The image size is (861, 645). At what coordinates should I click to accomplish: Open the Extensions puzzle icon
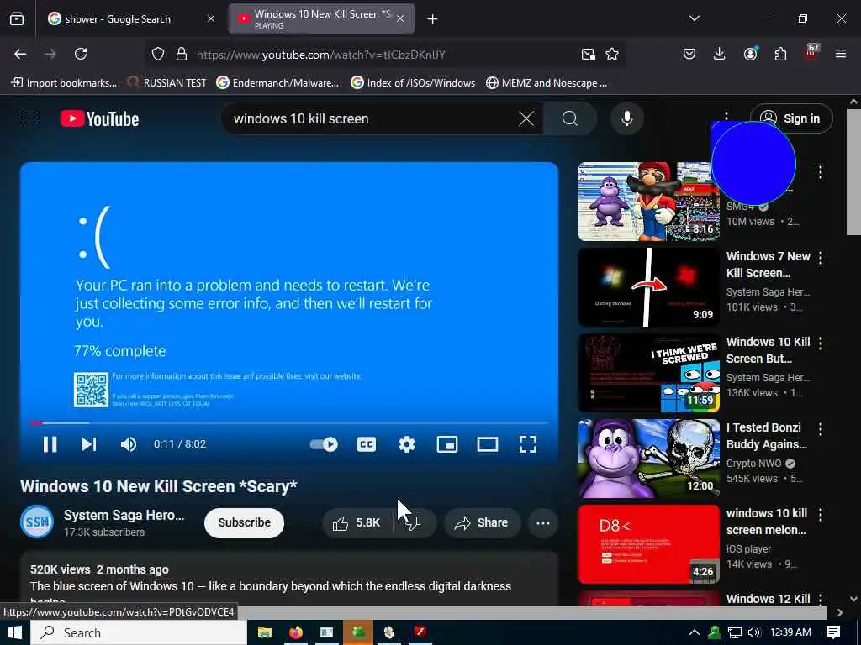point(780,54)
